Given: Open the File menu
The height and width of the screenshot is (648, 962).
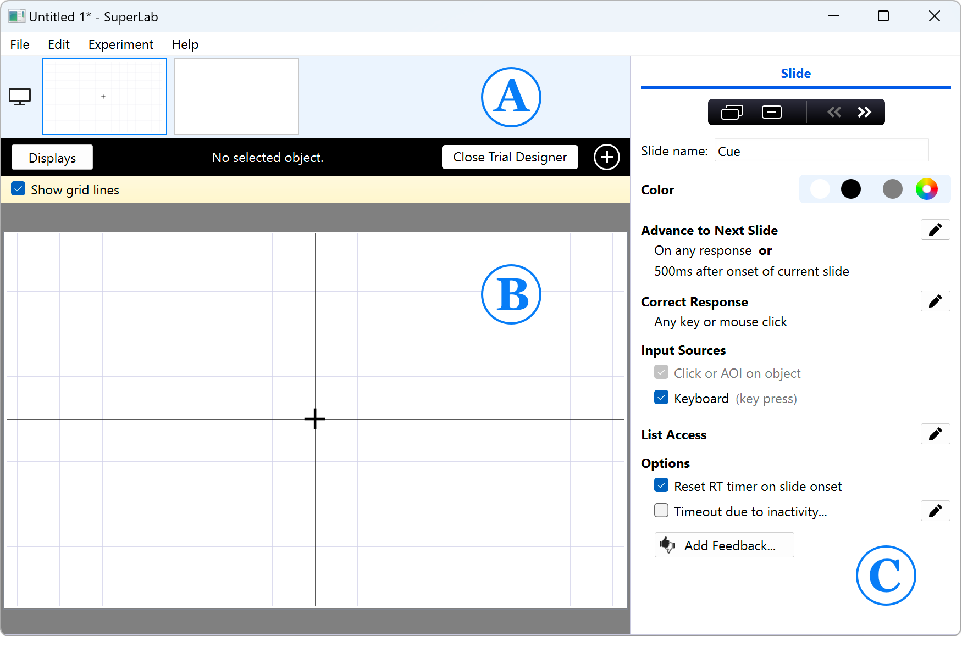Looking at the screenshot, I should pos(20,44).
